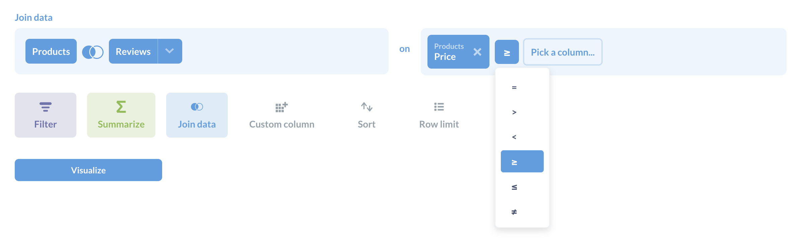Screen dimensions: 800x243
Task: Open the Pick a column selector
Action: pos(562,52)
